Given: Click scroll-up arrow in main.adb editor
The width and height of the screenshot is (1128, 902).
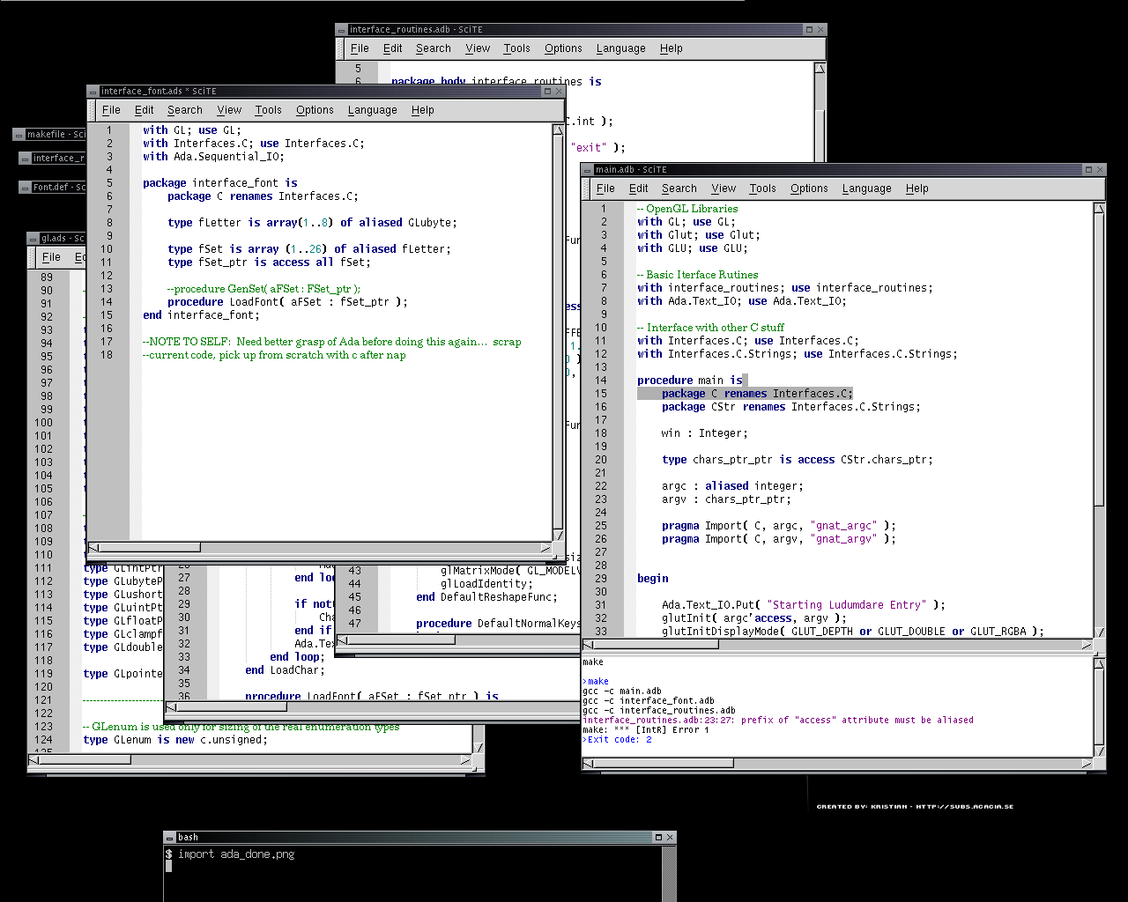Looking at the screenshot, I should [1099, 209].
